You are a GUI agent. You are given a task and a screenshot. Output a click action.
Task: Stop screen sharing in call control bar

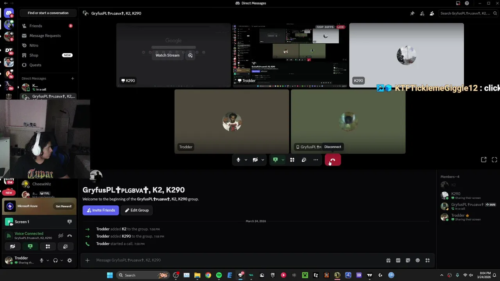pyautogui.click(x=275, y=160)
